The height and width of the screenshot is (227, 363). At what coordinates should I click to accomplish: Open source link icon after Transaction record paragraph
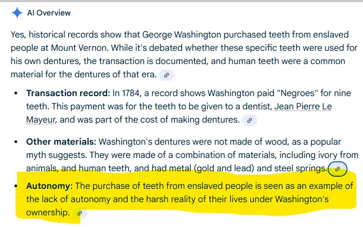250,119
